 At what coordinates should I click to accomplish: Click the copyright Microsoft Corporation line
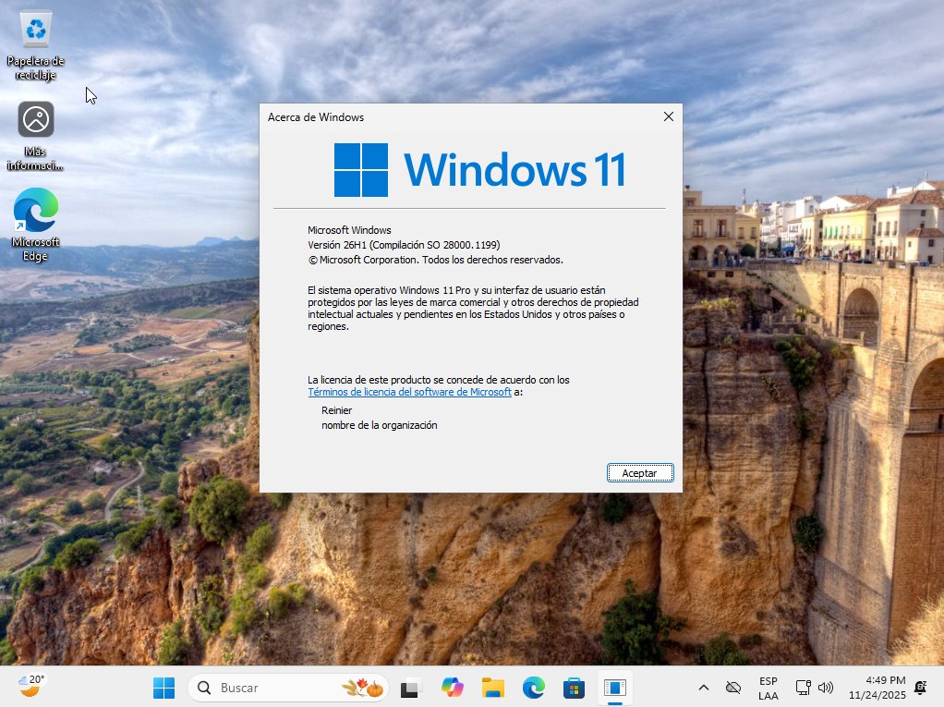click(x=436, y=260)
